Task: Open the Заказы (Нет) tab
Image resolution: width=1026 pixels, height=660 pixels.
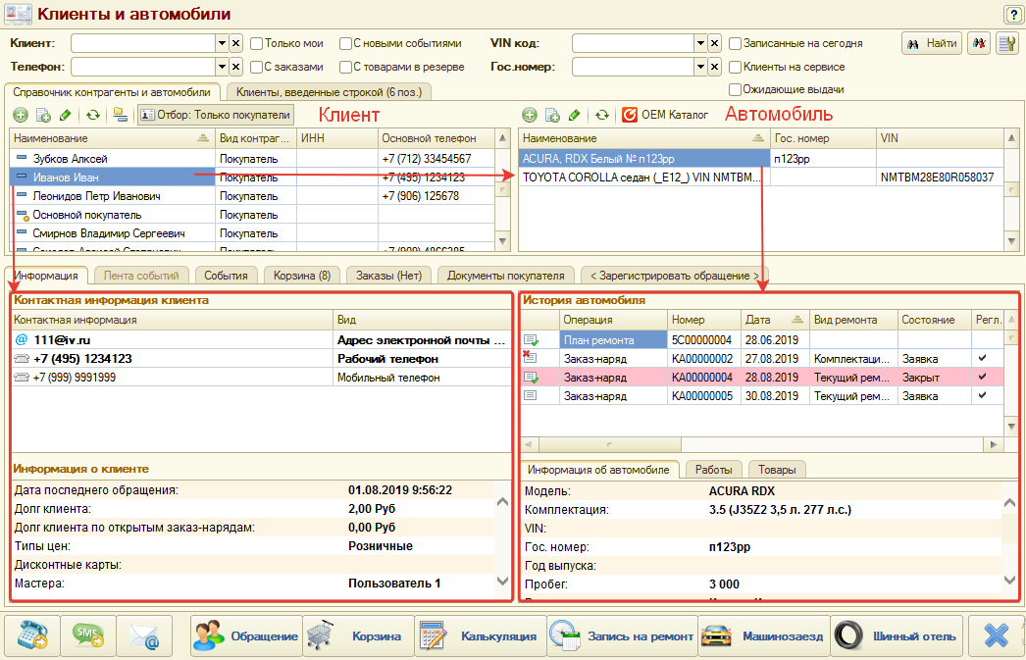Action: tap(388, 276)
